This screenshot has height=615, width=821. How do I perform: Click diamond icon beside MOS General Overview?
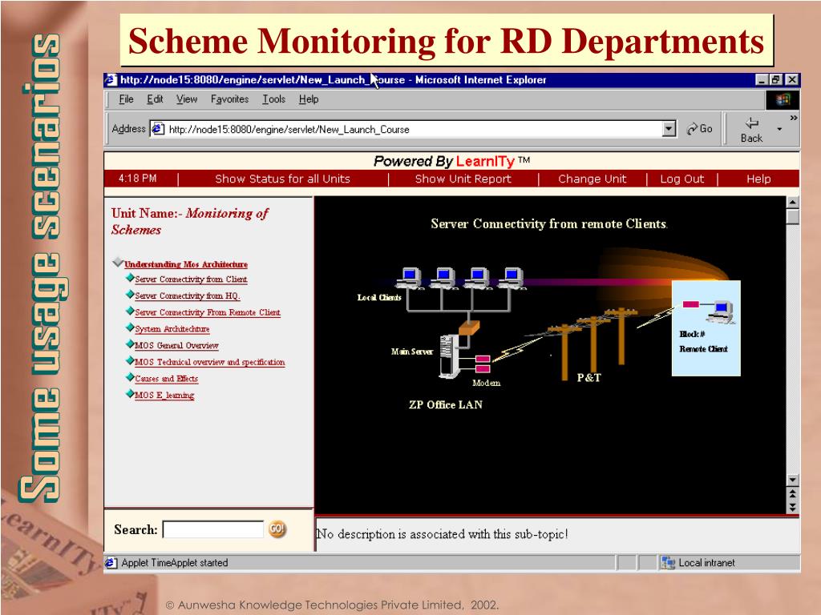pos(130,344)
